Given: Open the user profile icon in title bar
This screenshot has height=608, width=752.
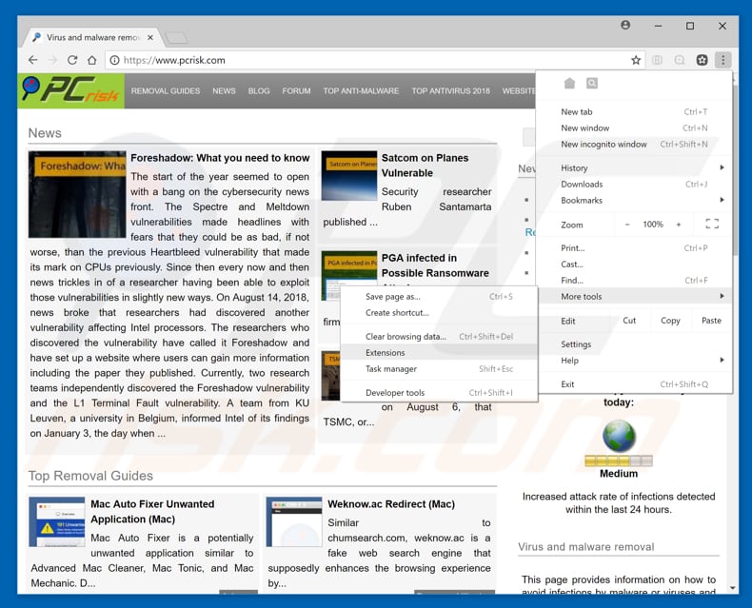Looking at the screenshot, I should [625, 25].
